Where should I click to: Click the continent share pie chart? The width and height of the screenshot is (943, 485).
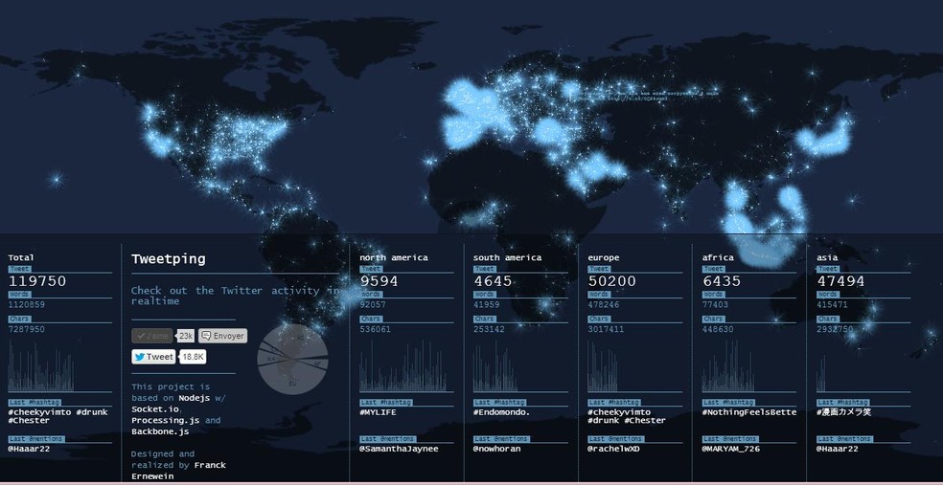[x=293, y=359]
